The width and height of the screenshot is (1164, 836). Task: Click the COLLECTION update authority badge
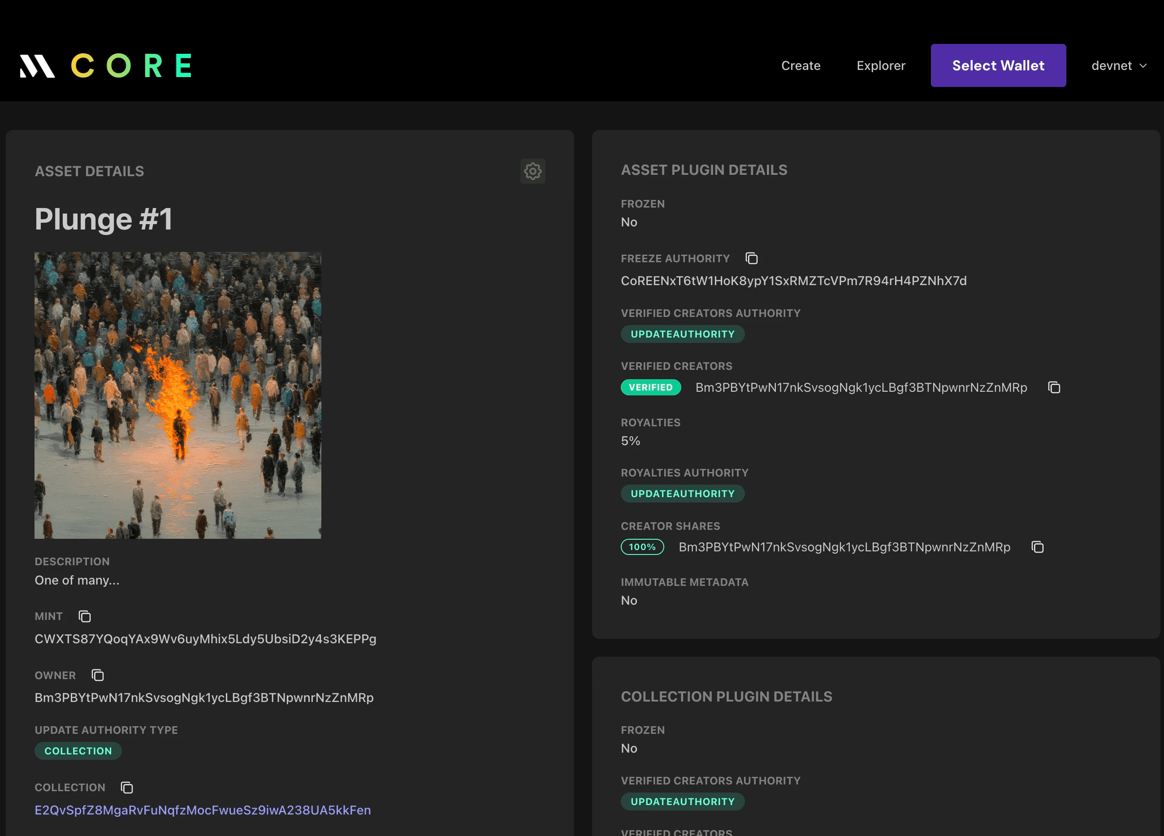tap(78, 751)
